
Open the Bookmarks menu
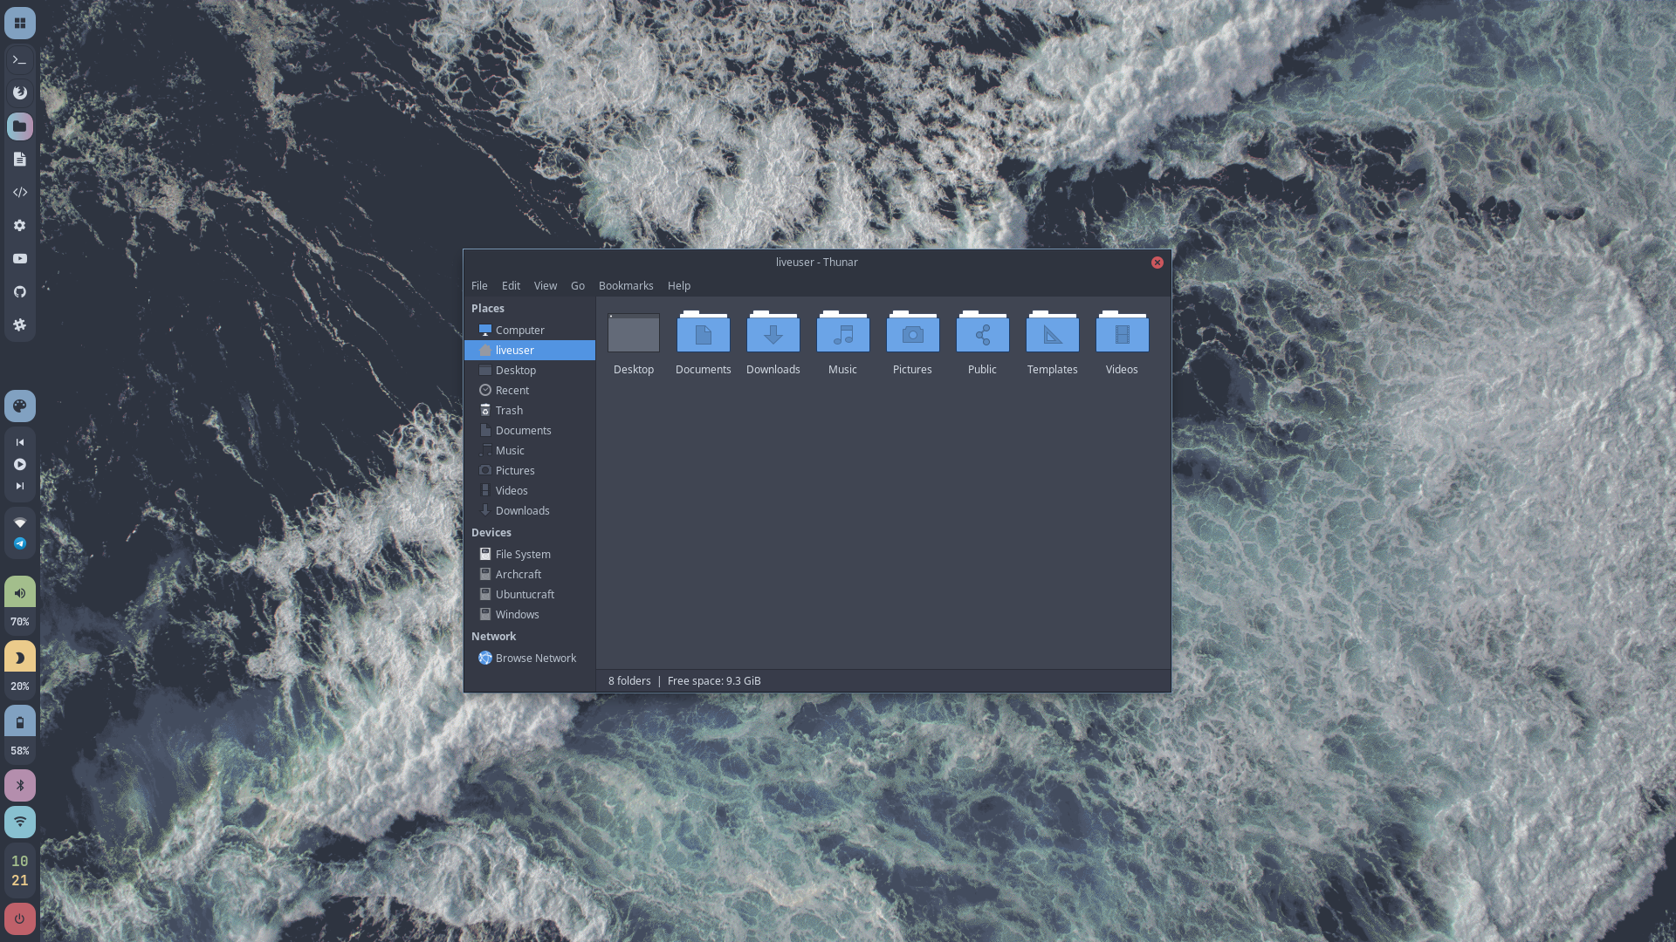[626, 286]
